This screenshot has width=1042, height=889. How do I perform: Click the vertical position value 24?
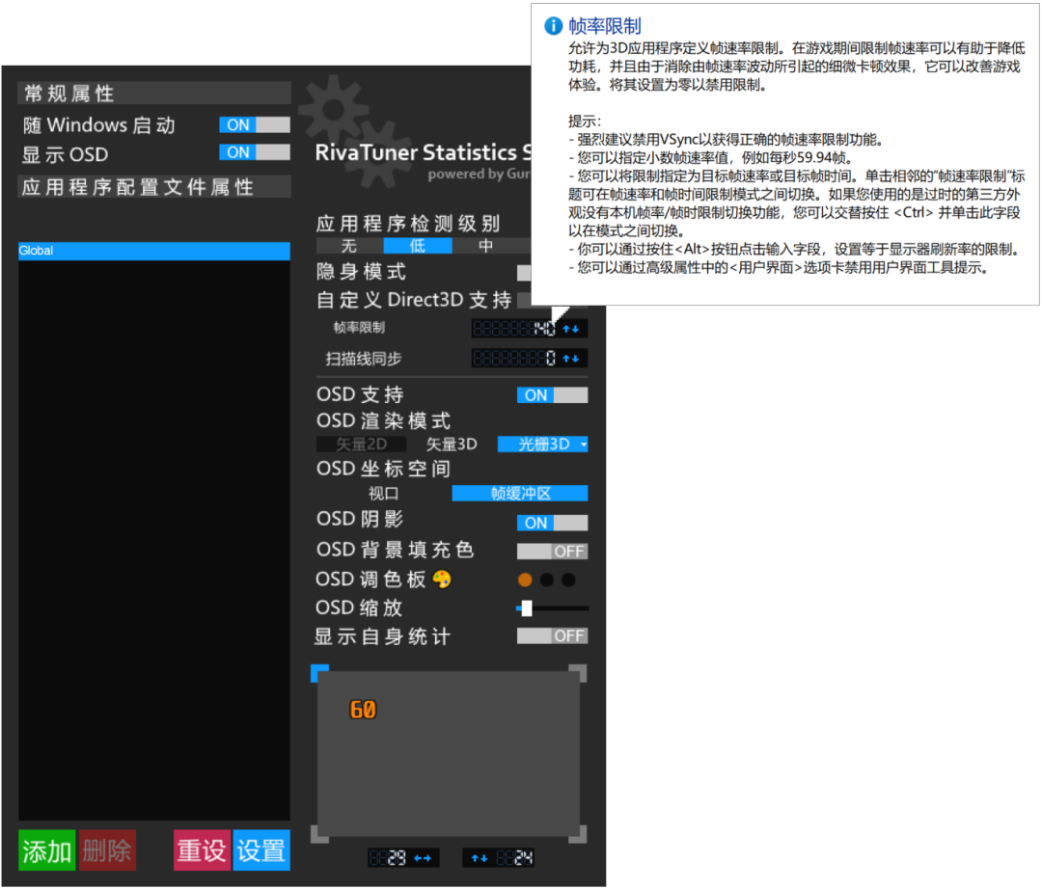point(515,858)
